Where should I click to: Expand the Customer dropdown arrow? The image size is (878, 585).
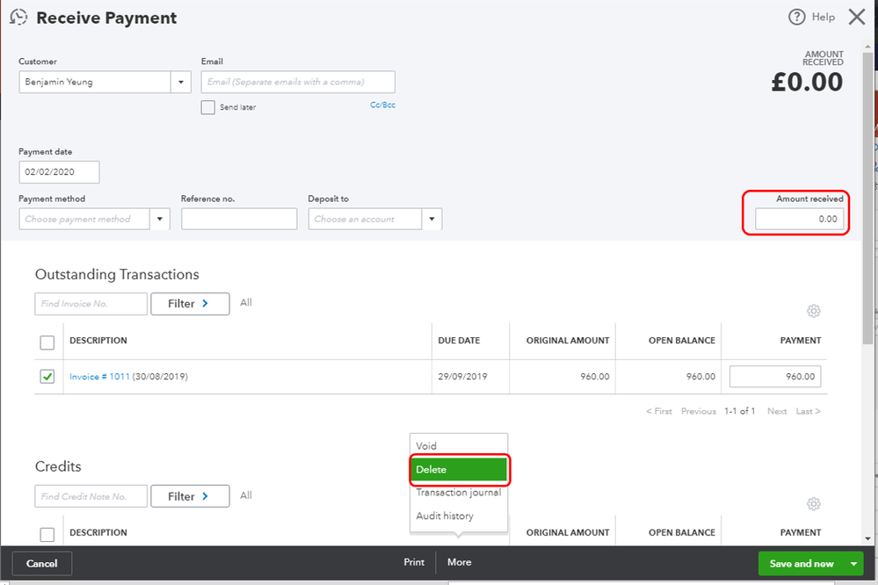pyautogui.click(x=181, y=83)
